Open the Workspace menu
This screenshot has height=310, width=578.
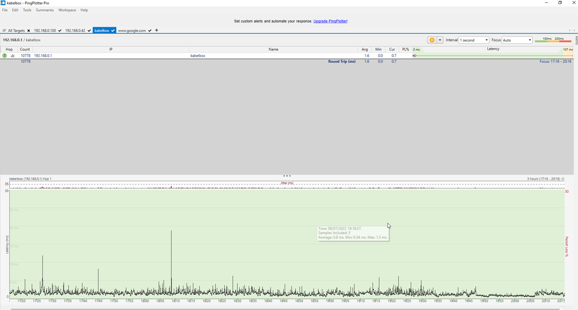point(67,10)
